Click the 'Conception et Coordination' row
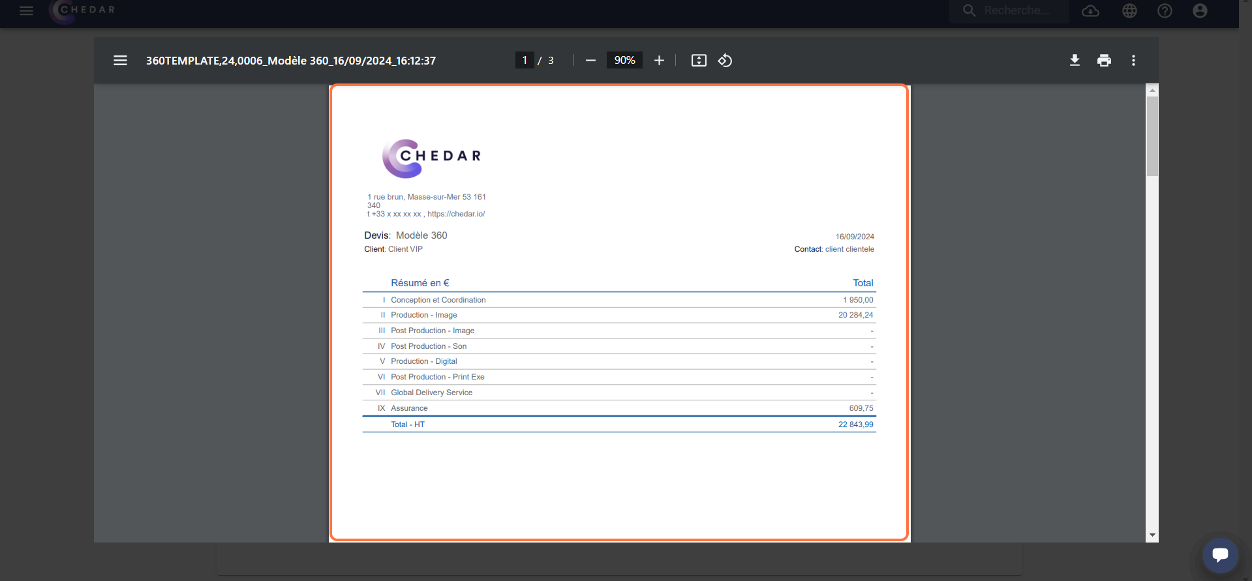Image resolution: width=1252 pixels, height=581 pixels. pos(619,300)
